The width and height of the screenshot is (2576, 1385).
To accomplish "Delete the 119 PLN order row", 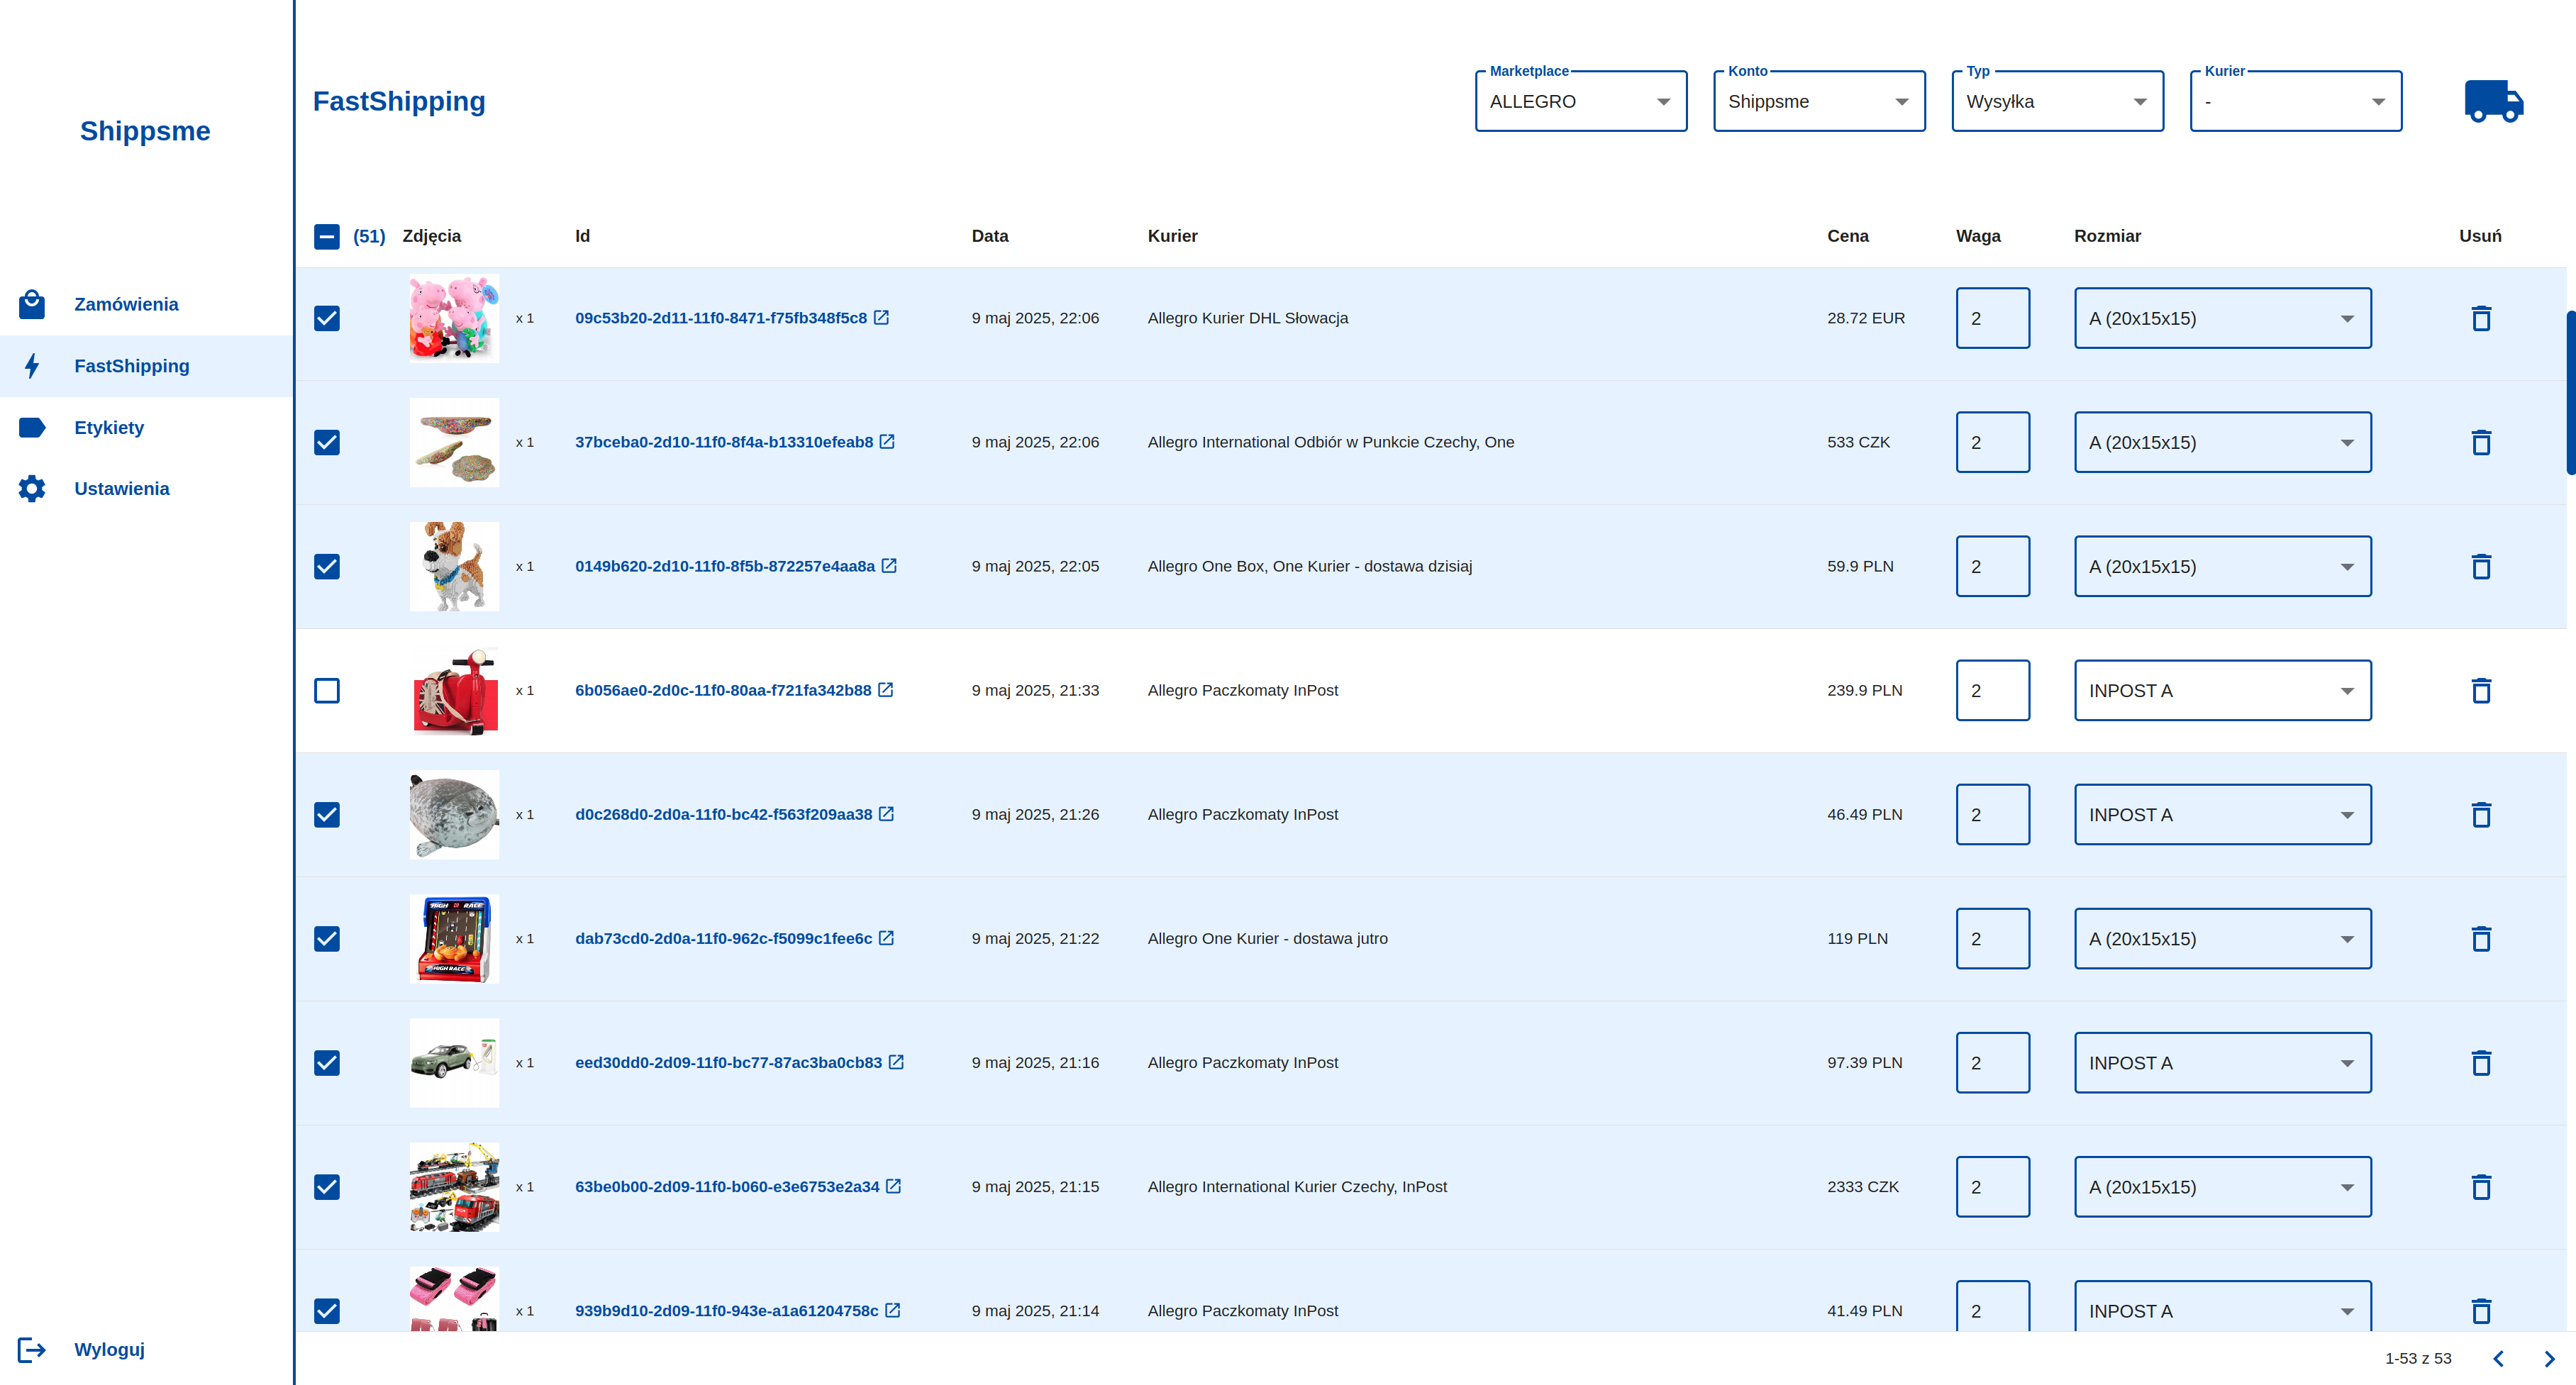I will (2481, 938).
